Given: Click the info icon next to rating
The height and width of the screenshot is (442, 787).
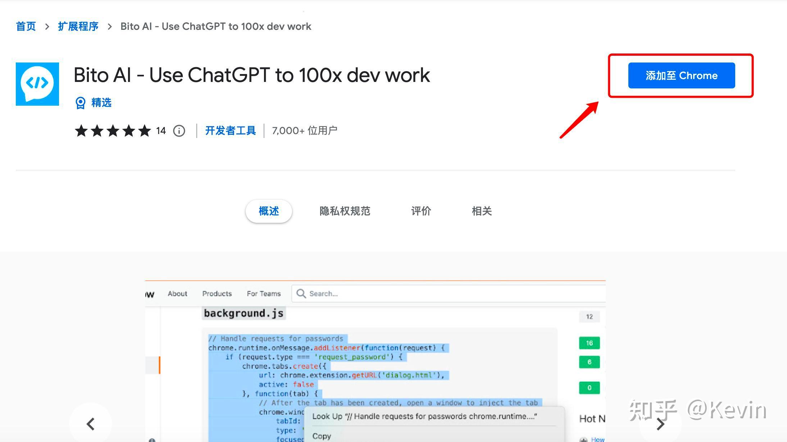Looking at the screenshot, I should (179, 131).
